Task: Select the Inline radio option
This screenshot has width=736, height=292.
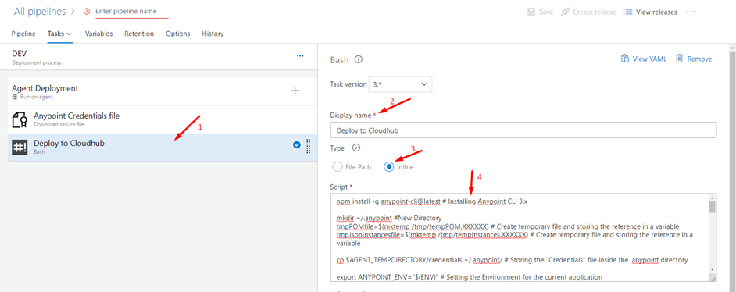Action: pyautogui.click(x=388, y=167)
